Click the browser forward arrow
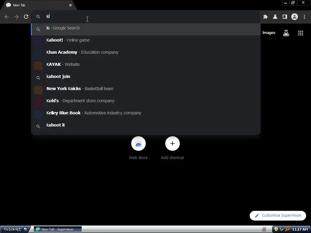The width and height of the screenshot is (311, 233). (16, 17)
